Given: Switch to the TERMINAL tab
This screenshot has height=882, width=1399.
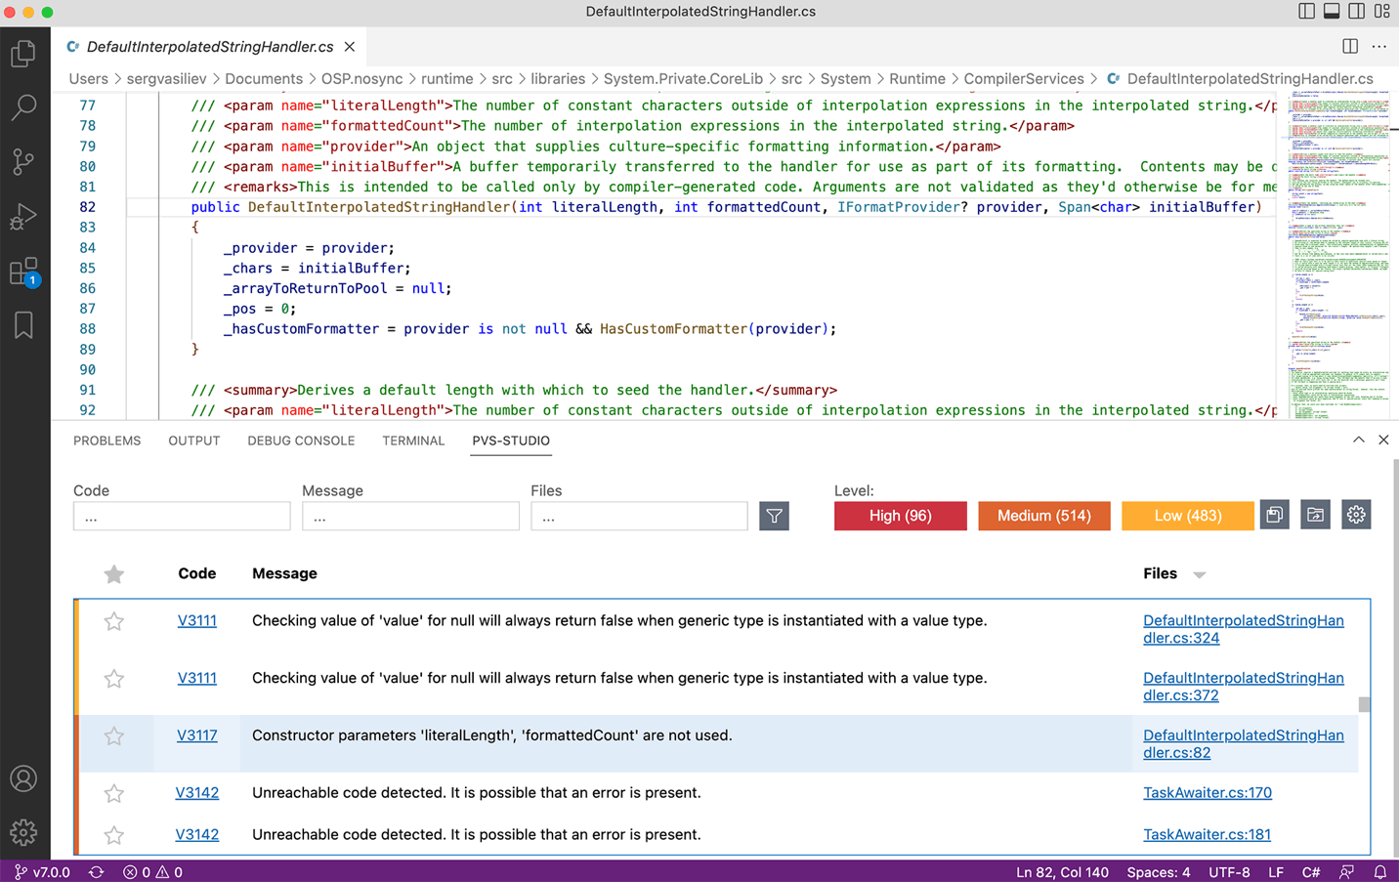Looking at the screenshot, I should click(413, 441).
